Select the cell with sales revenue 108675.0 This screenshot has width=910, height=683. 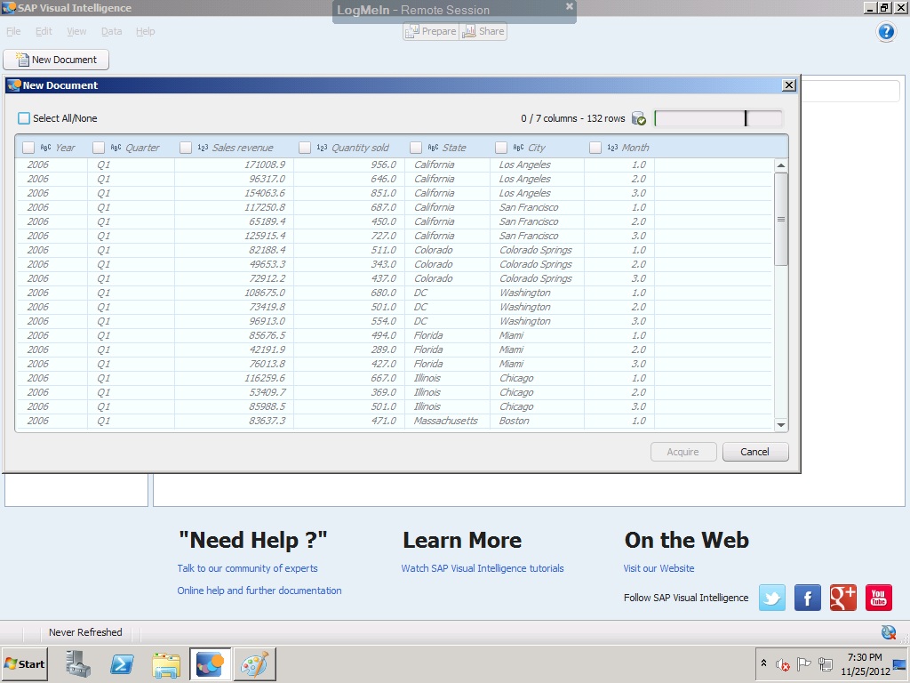click(x=235, y=293)
